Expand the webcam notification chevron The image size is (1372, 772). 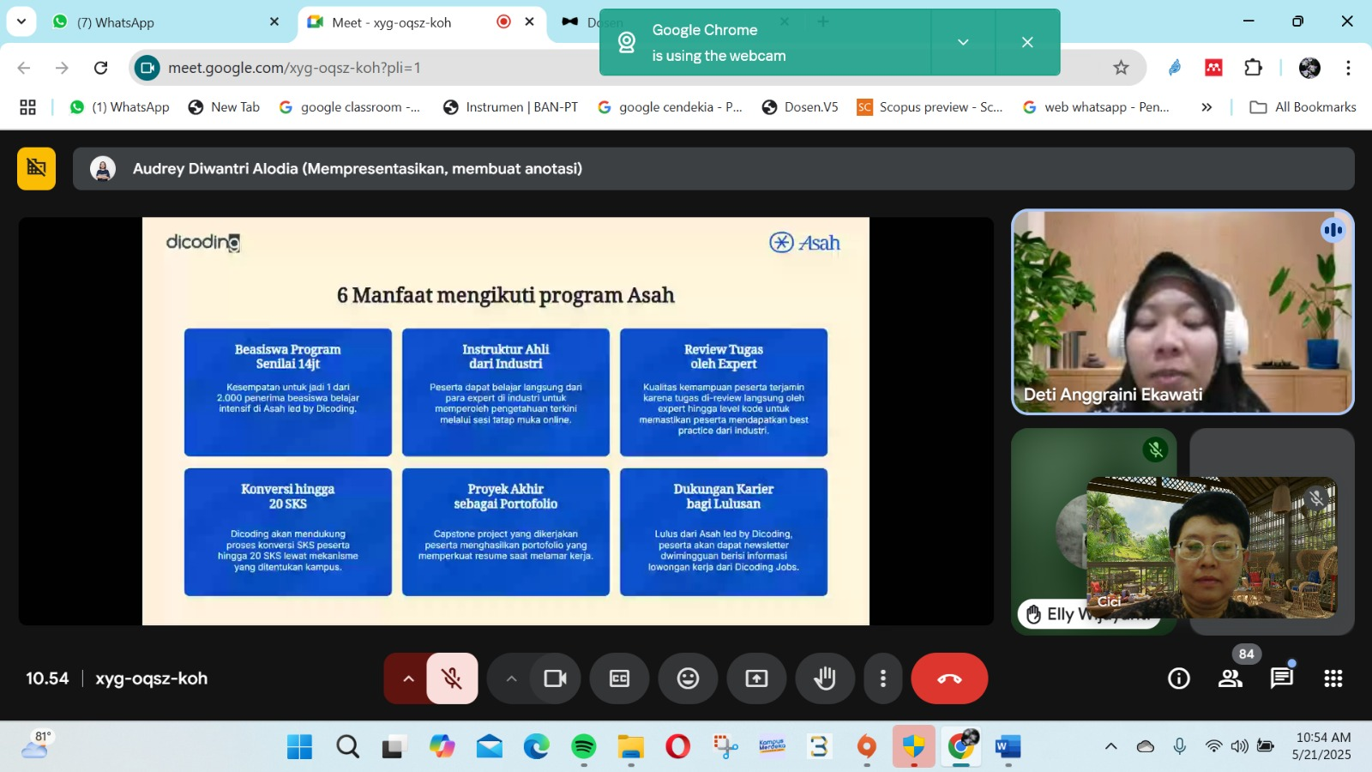pyautogui.click(x=963, y=42)
